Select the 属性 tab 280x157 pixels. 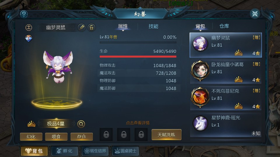123,26
